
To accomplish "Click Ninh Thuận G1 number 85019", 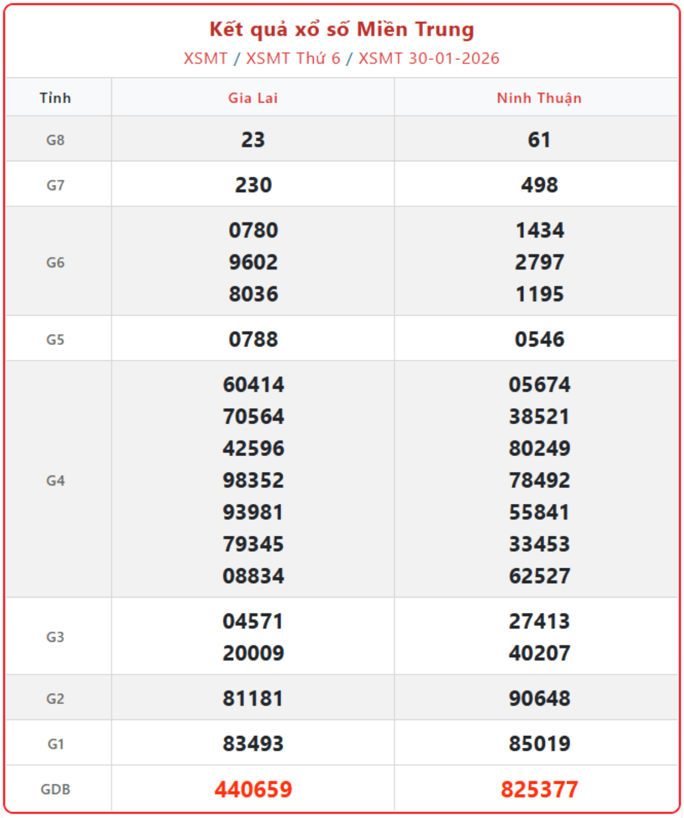I will pyautogui.click(x=539, y=744).
